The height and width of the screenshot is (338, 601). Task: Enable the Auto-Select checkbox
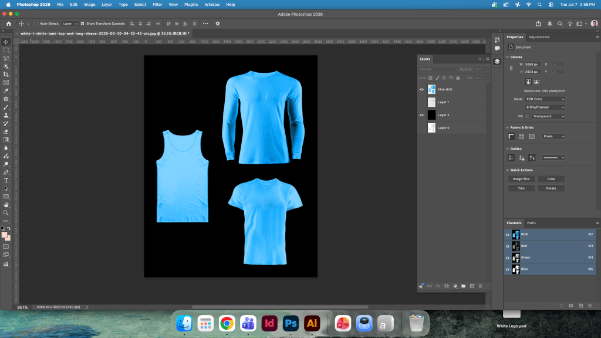[x=36, y=23]
